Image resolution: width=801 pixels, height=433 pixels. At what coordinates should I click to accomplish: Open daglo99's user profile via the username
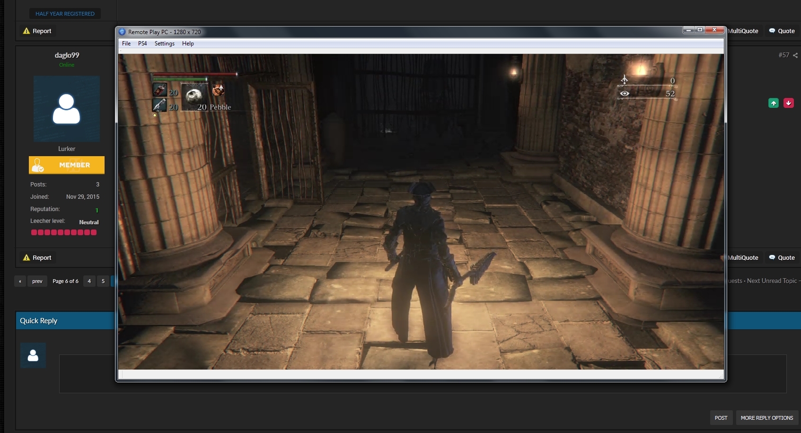point(67,55)
